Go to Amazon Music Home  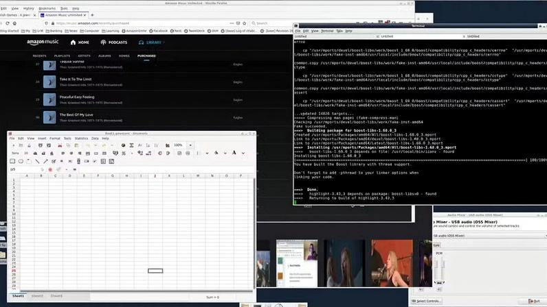80,42
